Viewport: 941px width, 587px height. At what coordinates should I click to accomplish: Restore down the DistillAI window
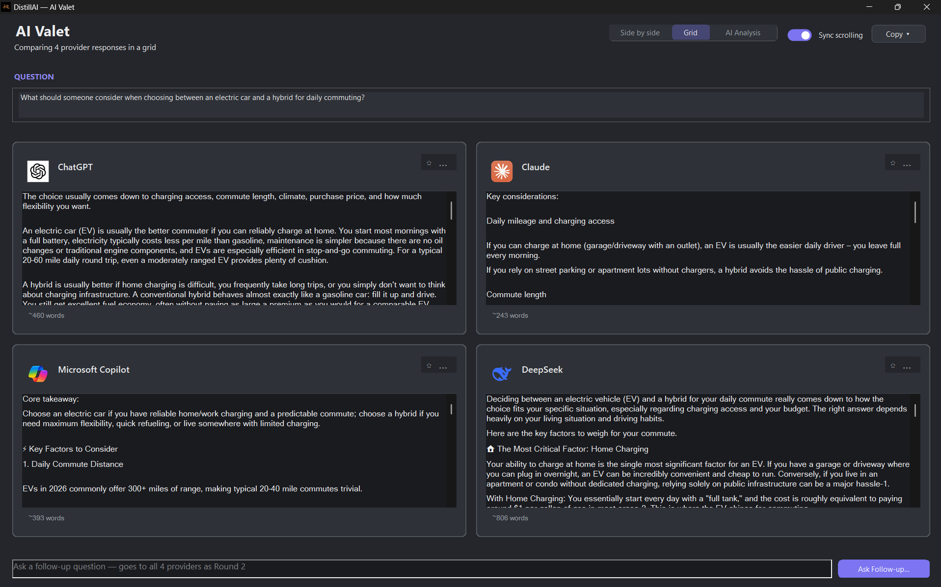coord(897,7)
